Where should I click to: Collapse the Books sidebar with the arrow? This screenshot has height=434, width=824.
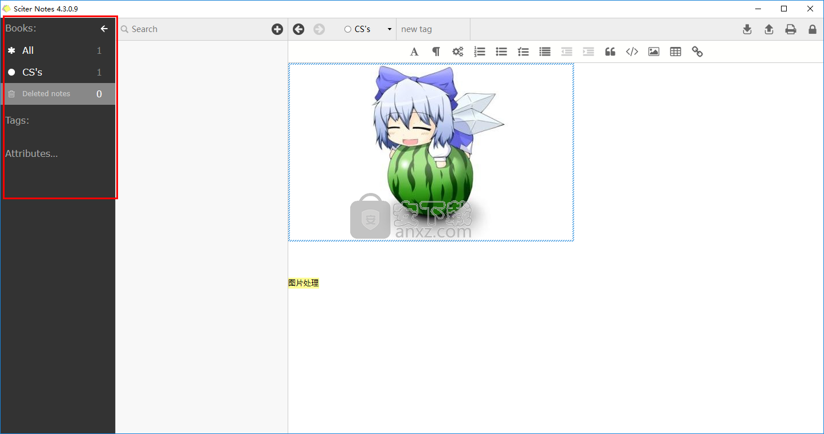pyautogui.click(x=104, y=29)
